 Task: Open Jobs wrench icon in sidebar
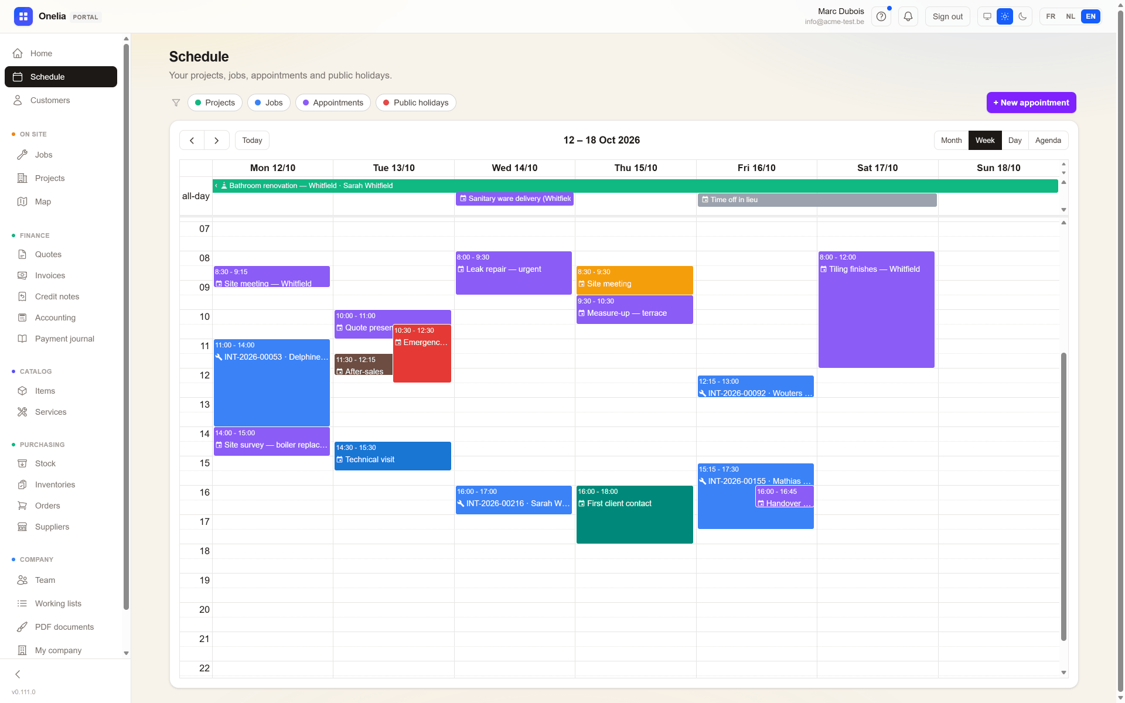coord(22,155)
